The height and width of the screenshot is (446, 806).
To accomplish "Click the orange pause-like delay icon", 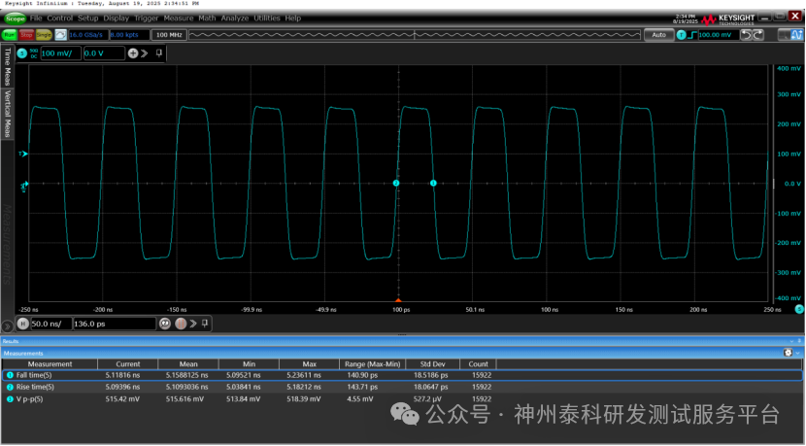I will (x=181, y=324).
